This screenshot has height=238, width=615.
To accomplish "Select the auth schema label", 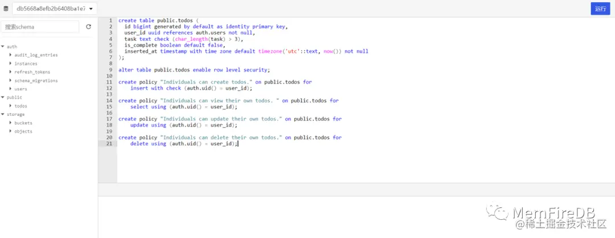I will [x=12, y=47].
